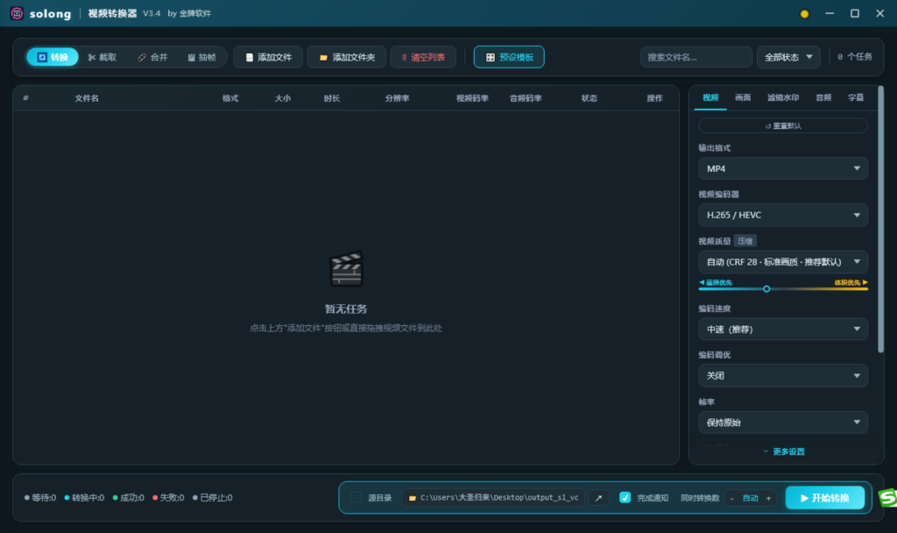Click the 时长 column header

coord(332,98)
